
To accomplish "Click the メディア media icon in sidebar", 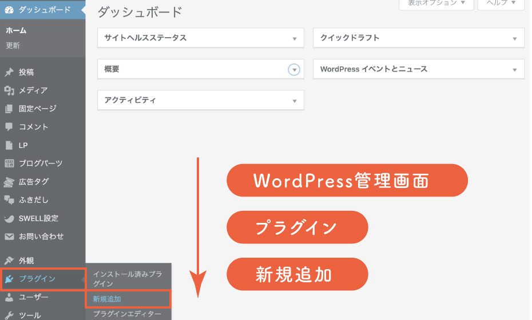I will pos(9,90).
